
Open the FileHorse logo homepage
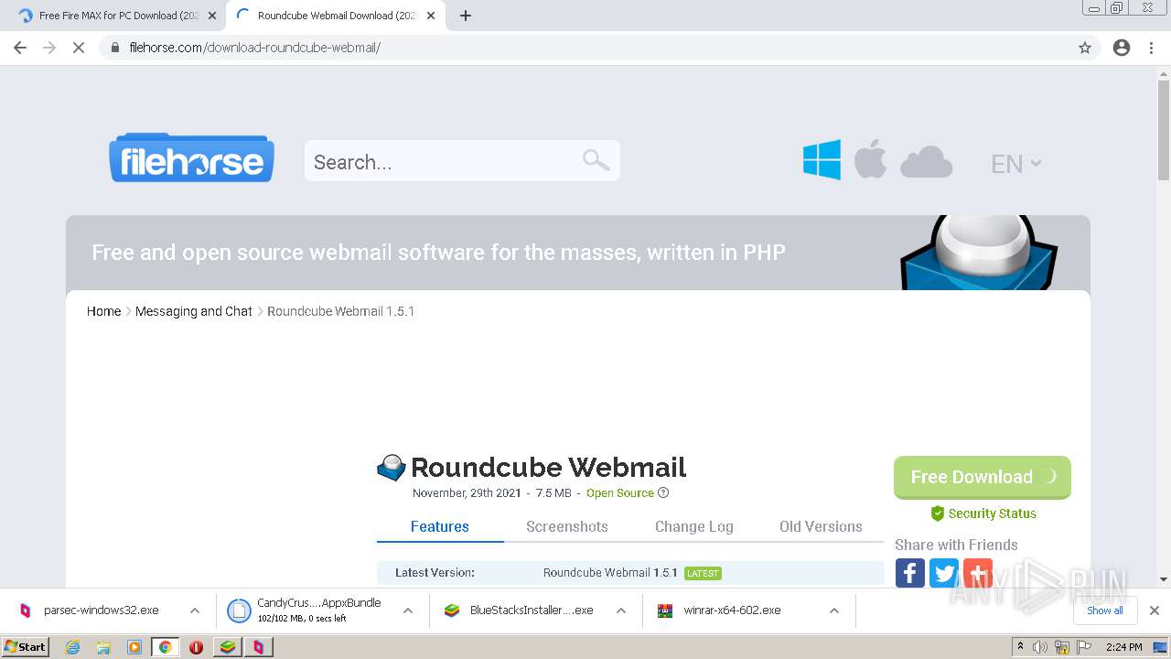(191, 157)
